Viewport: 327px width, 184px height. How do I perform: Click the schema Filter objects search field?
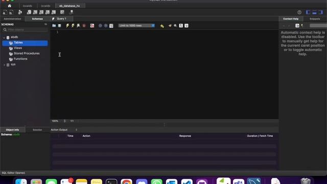pos(25,30)
